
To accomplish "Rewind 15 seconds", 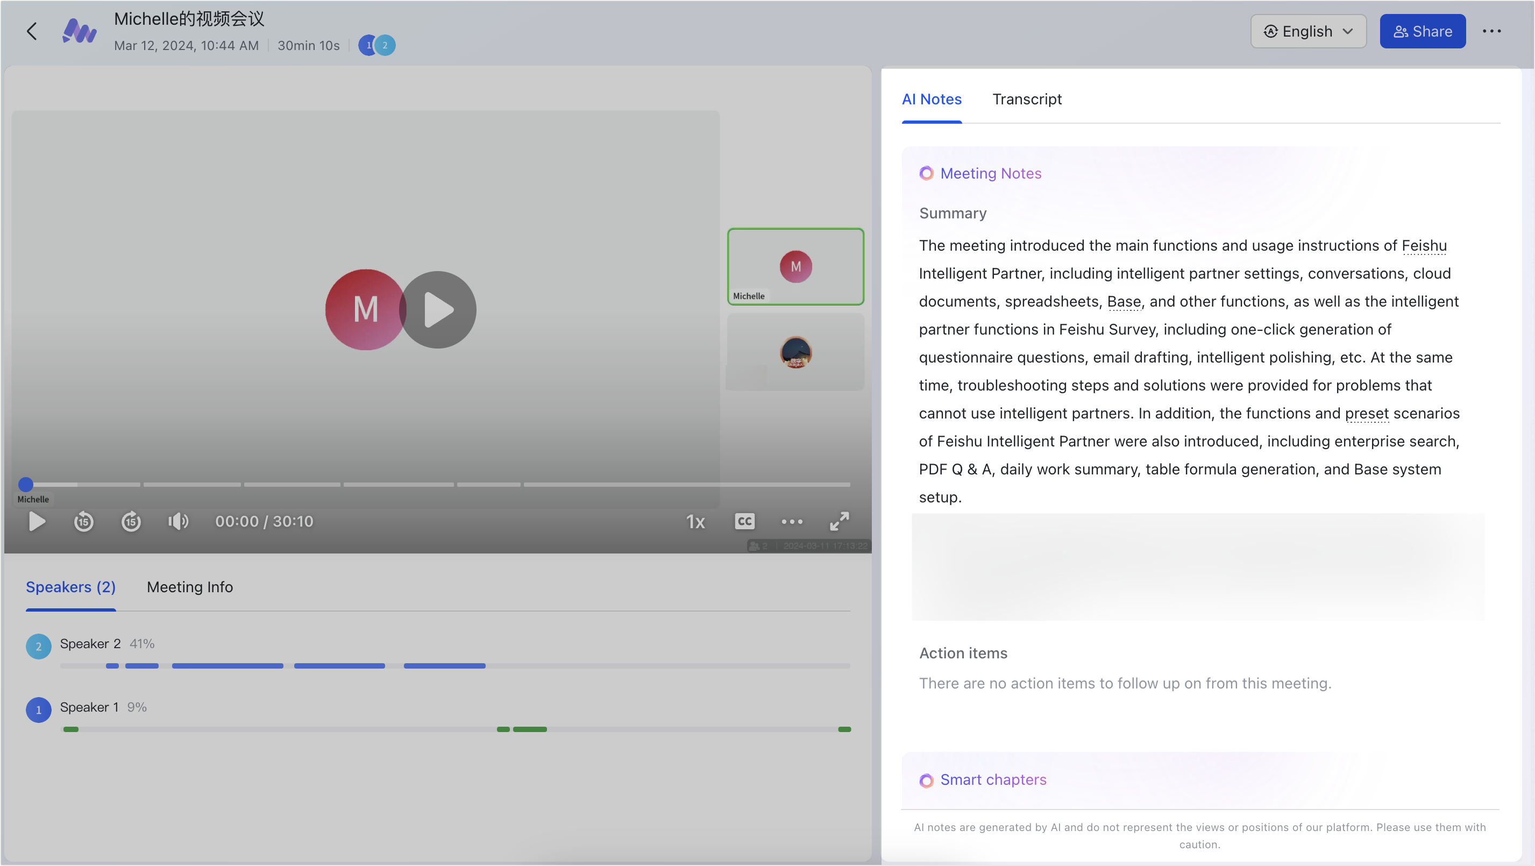I will coord(83,522).
